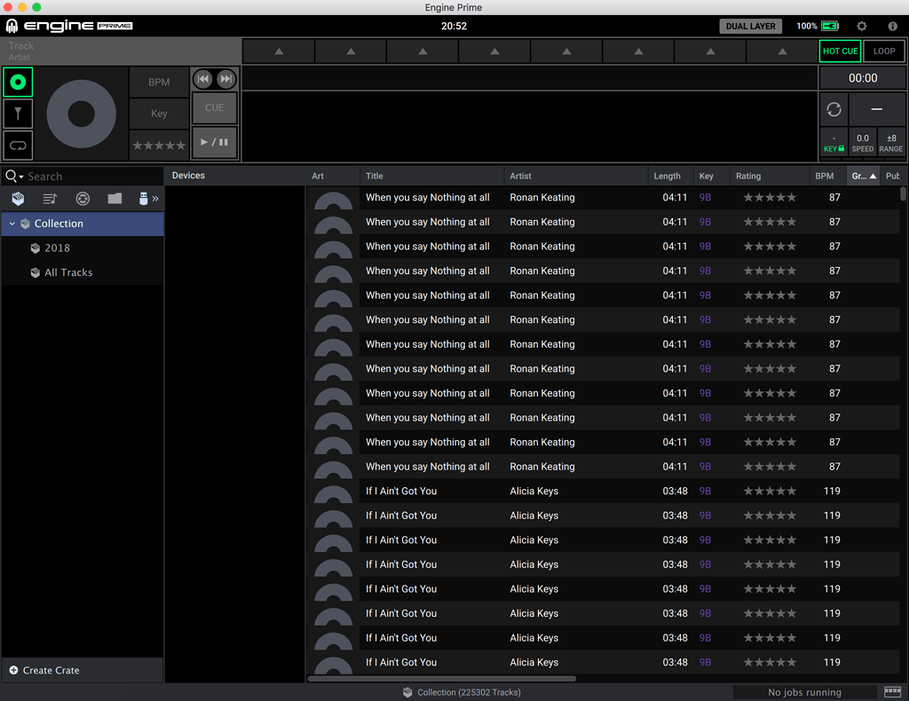Open Engine Prime preferences gear icon
The height and width of the screenshot is (701, 909).
[861, 26]
